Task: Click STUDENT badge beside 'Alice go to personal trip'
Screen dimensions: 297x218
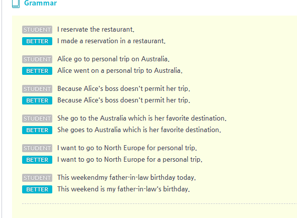Action: 37,59
